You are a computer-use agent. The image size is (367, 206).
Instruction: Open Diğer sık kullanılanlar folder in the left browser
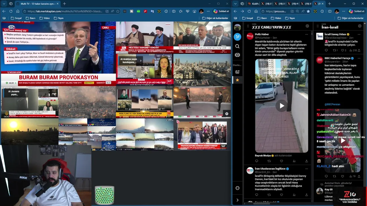click(215, 18)
